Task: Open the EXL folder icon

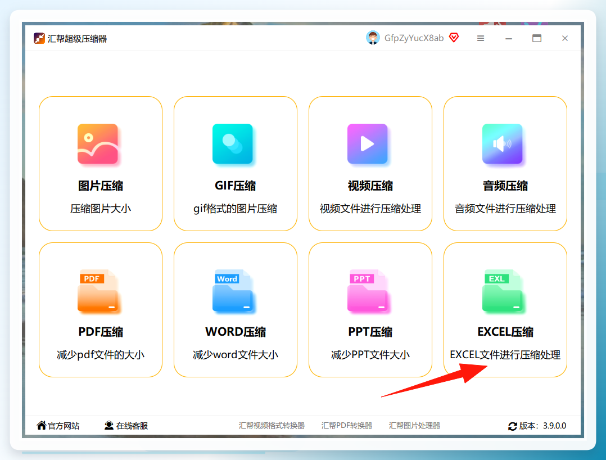Action: (x=502, y=291)
